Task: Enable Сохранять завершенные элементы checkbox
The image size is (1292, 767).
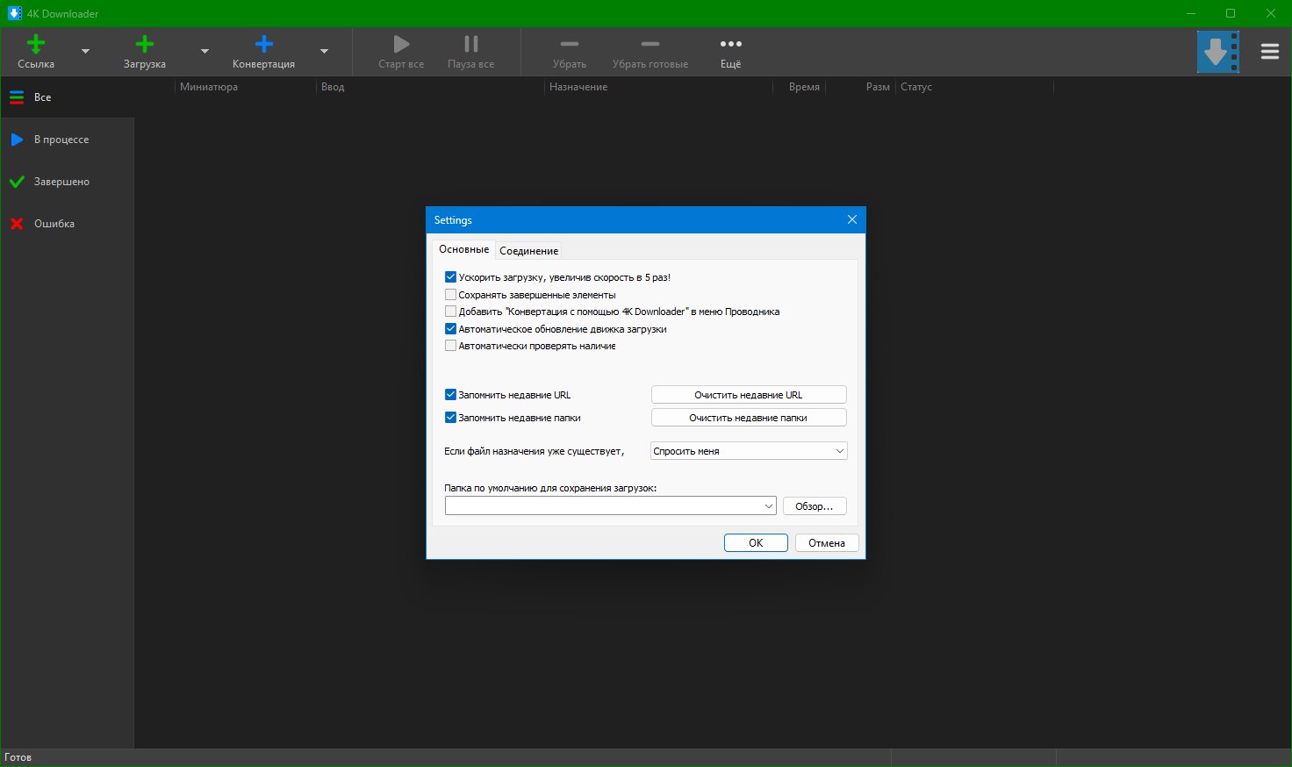Action: 450,295
